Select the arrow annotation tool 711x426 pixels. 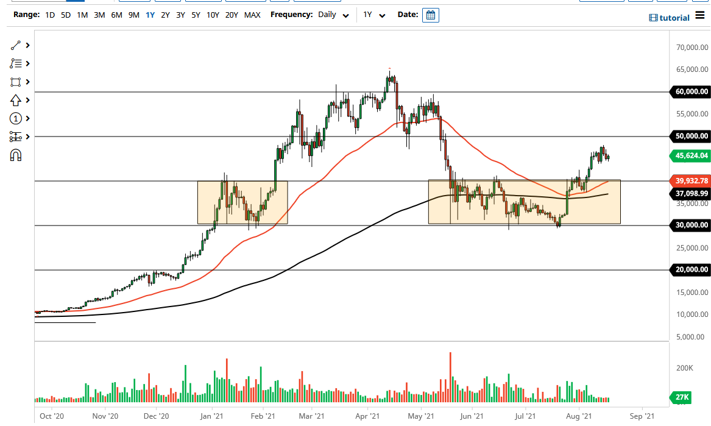(15, 100)
